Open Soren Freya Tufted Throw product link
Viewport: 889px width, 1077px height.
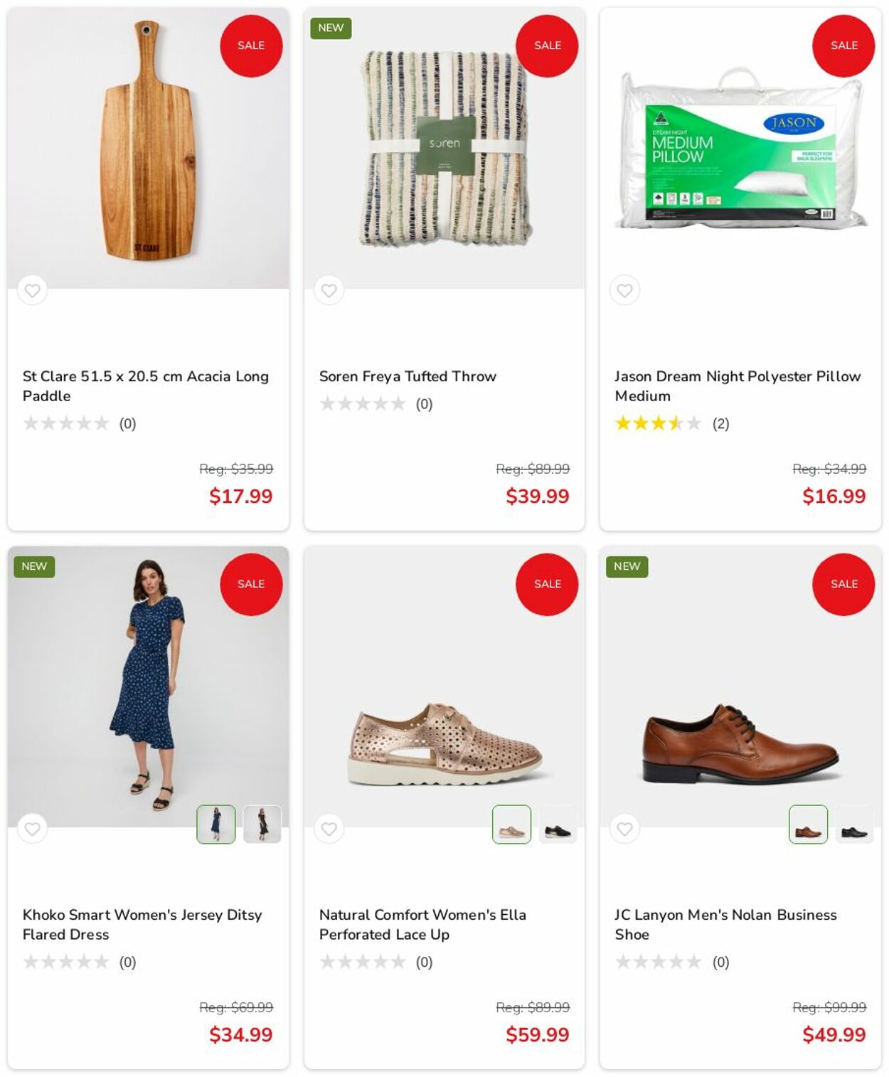pyautogui.click(x=408, y=376)
